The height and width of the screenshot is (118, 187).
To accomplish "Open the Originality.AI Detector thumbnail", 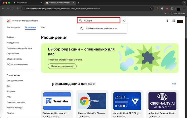I will pyautogui.click(x=162, y=101).
